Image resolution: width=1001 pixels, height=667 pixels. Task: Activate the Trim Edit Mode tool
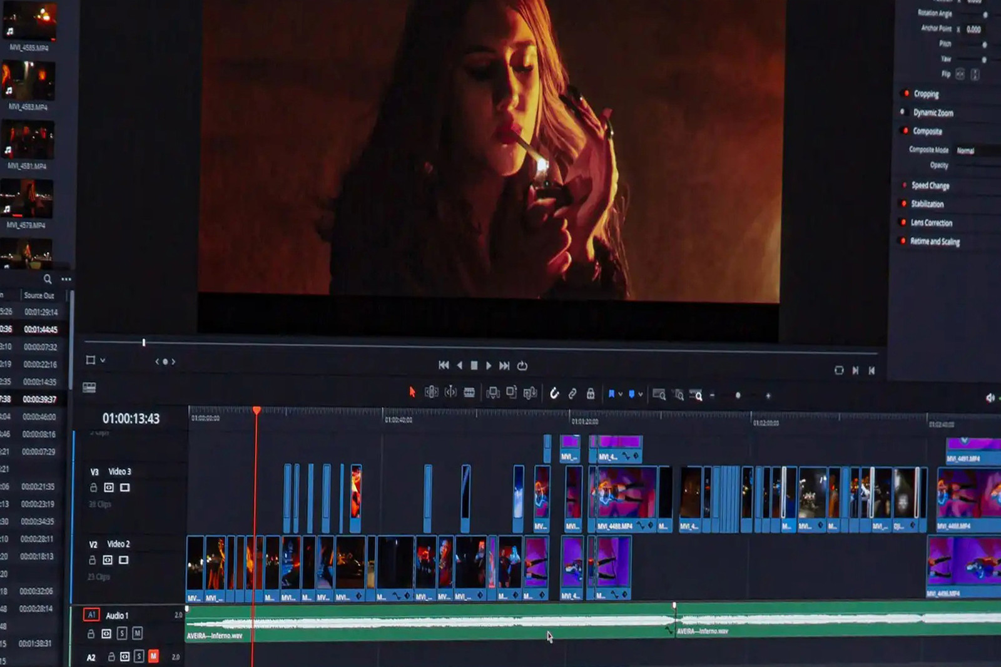coord(431,392)
